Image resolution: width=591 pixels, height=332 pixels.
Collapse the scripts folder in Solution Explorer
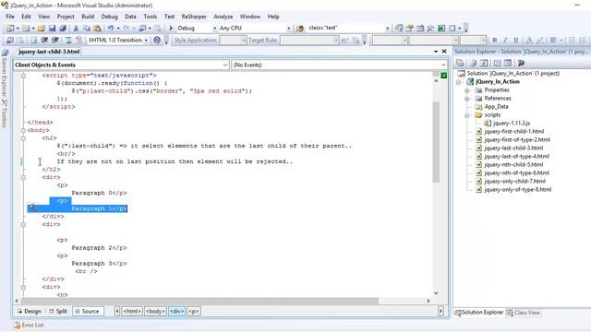[467, 115]
